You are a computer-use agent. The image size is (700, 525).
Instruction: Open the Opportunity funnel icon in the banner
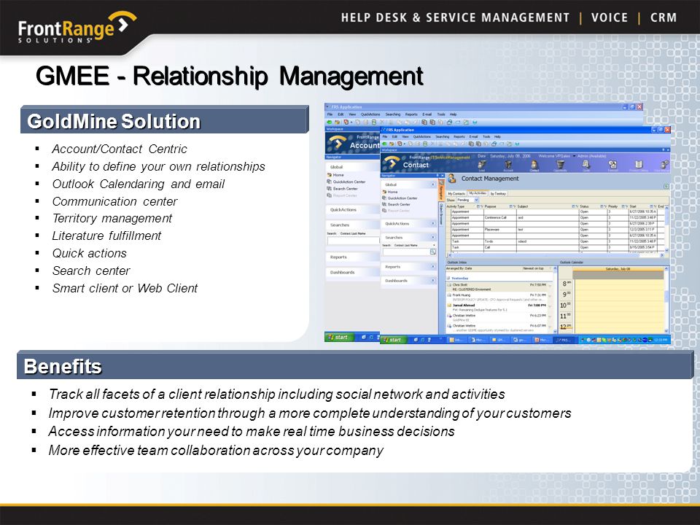pyautogui.click(x=560, y=166)
